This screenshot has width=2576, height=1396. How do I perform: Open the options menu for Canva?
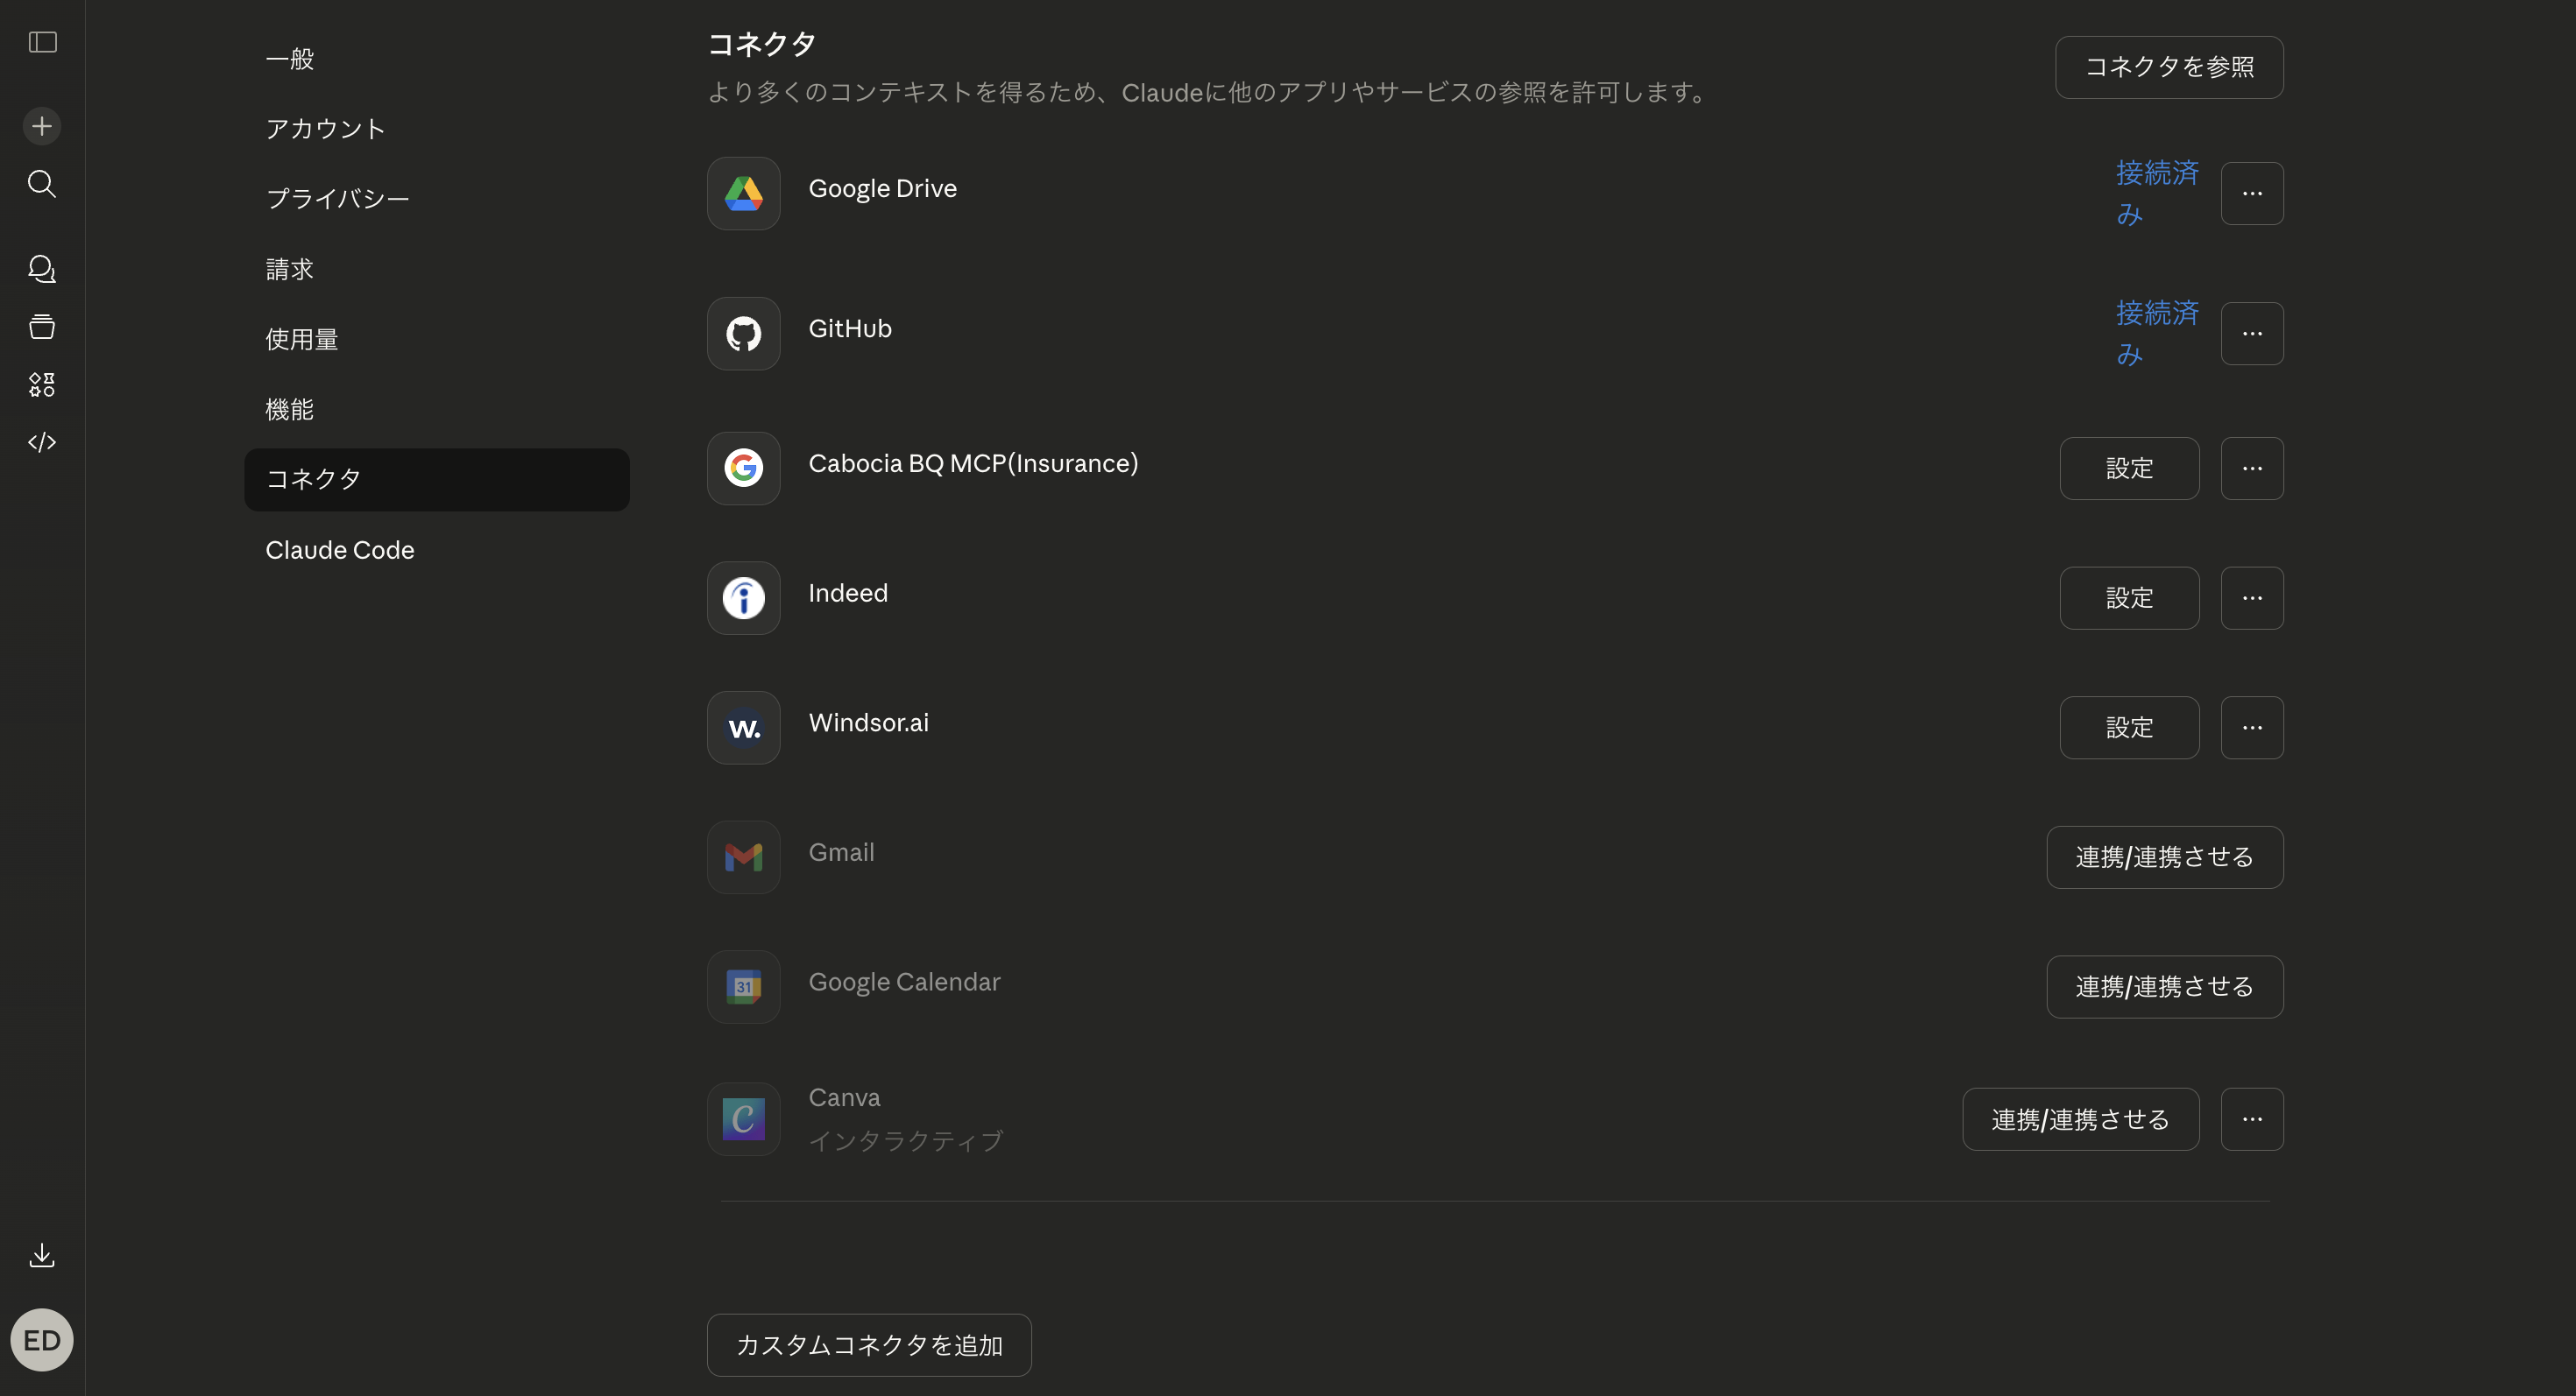[2251, 1118]
